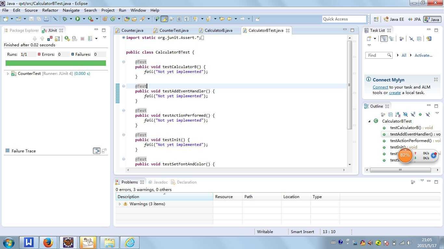The height and width of the screenshot is (249, 444).
Task: Click the Rerun Test icon in JUnit
Action: (67, 39)
